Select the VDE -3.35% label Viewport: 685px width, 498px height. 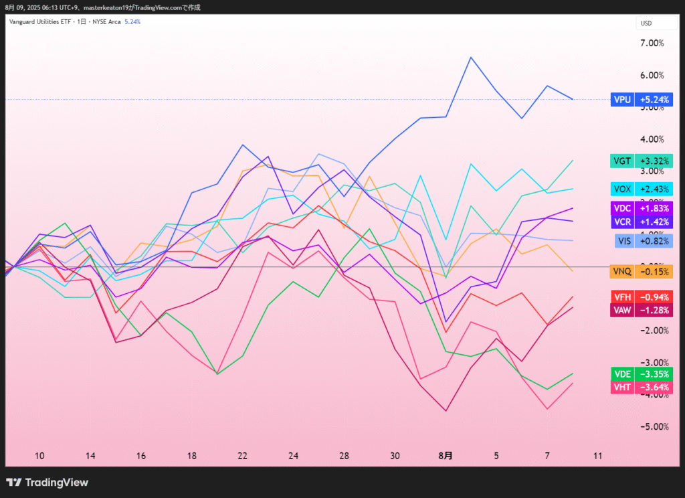click(x=642, y=373)
